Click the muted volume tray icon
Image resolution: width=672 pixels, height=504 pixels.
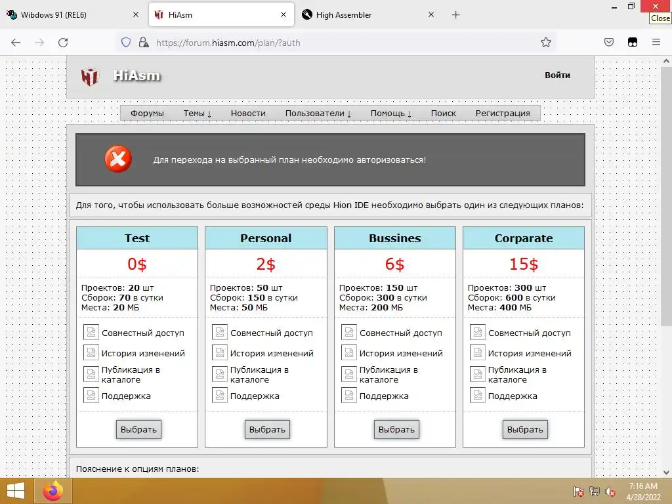pyautogui.click(x=610, y=492)
